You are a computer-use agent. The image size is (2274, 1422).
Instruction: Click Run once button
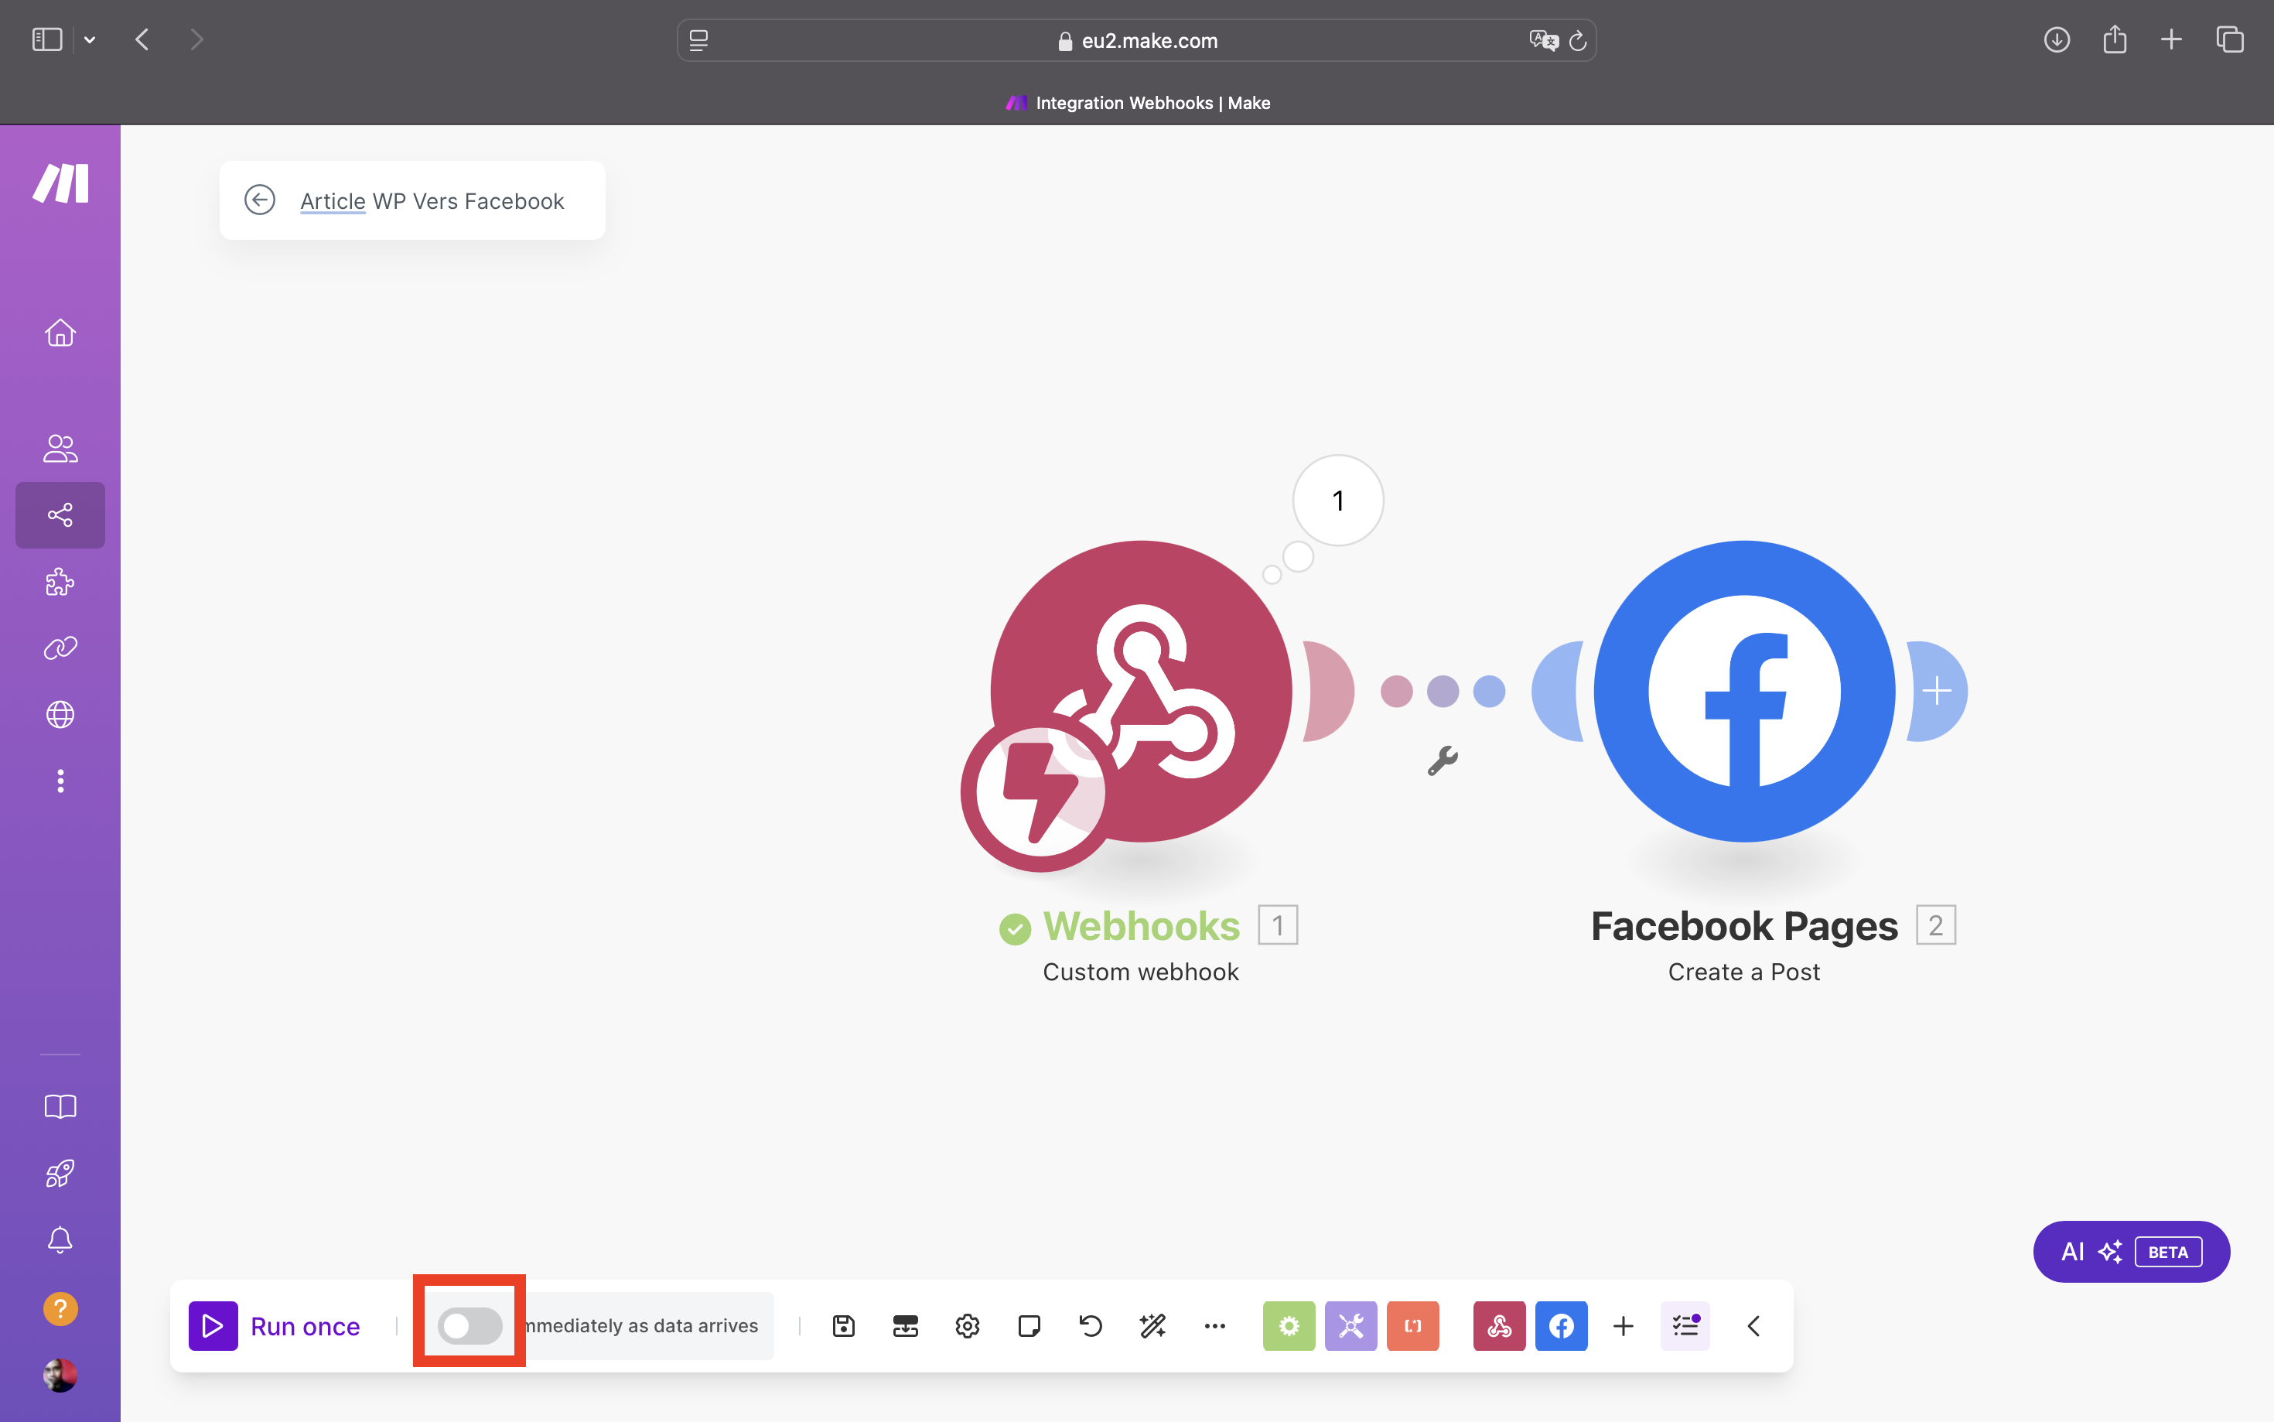[275, 1325]
